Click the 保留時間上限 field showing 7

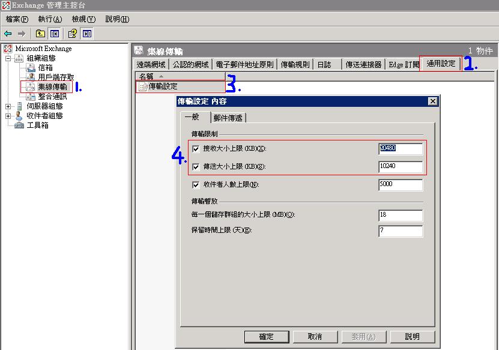click(401, 231)
